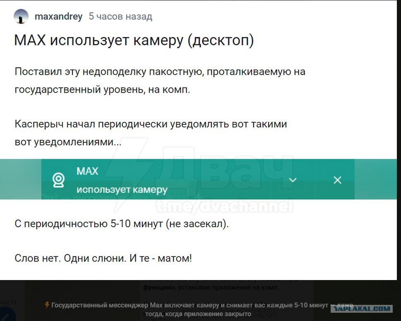Image resolution: width=401 pixels, height=321 pixels.
Task: Click the webcam icon in the MAX notification
Action: pos(59,180)
